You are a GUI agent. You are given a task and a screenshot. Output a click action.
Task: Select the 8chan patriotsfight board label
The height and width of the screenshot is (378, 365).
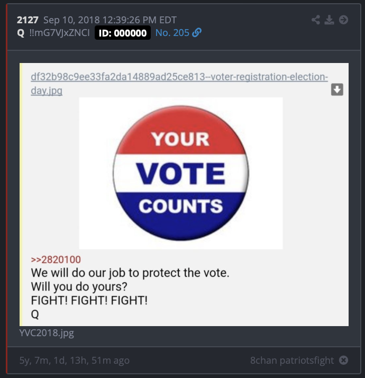tap(292, 360)
